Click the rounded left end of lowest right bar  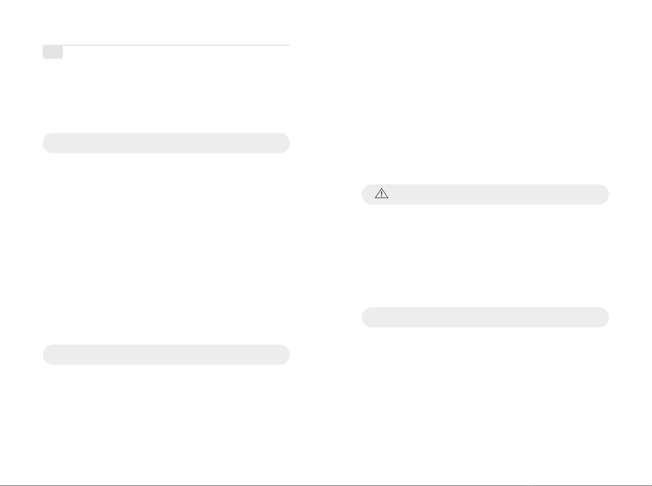coord(368,317)
